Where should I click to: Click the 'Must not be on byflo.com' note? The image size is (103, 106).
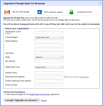(x=72, y=77)
